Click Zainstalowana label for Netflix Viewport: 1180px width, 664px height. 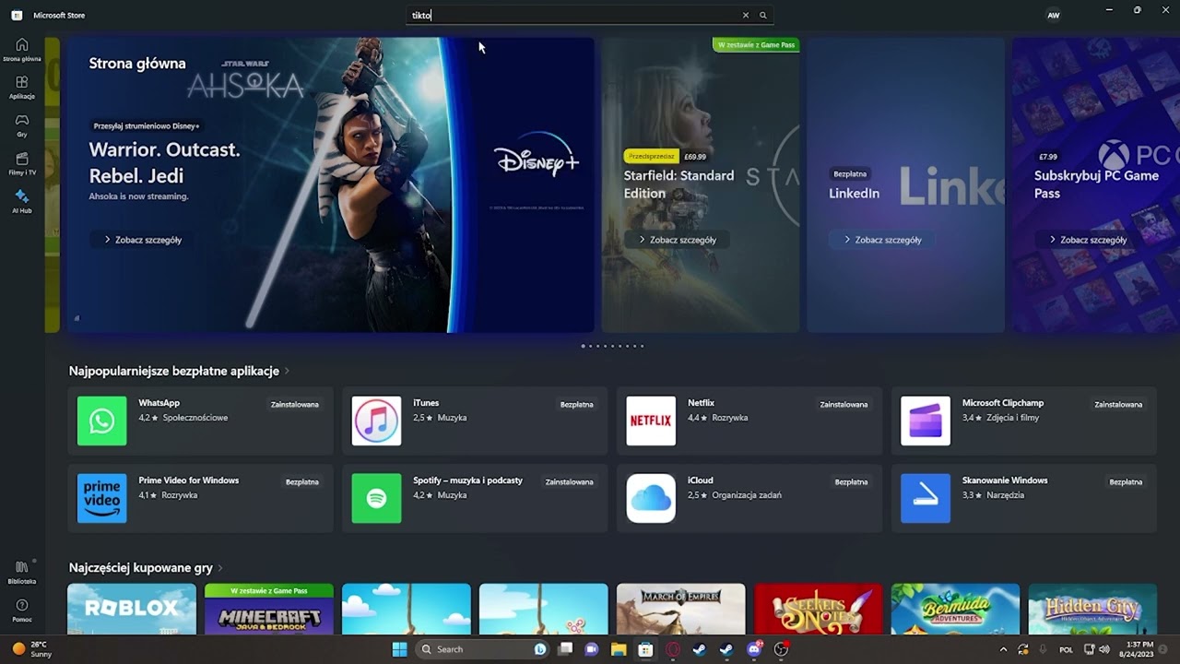pyautogui.click(x=844, y=404)
